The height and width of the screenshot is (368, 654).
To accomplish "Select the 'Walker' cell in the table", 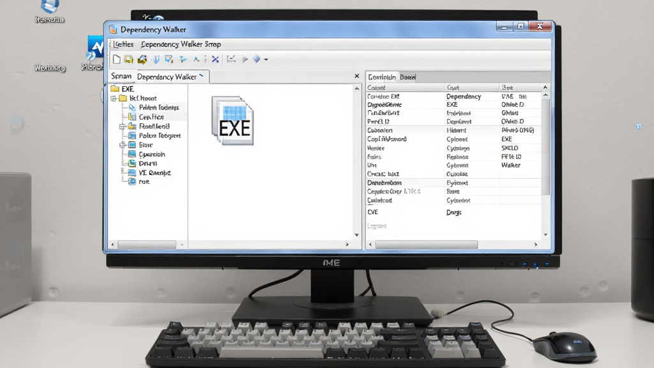I will click(511, 165).
